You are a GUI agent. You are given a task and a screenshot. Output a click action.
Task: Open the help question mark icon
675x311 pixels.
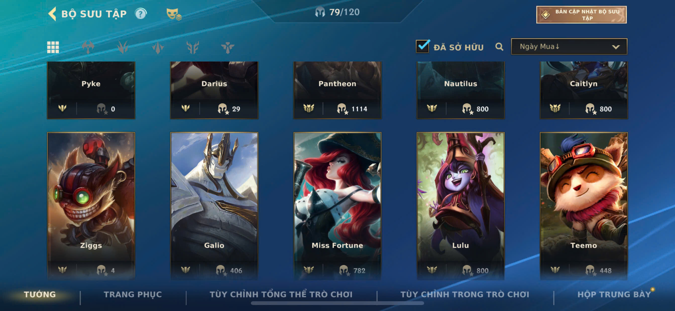click(141, 14)
